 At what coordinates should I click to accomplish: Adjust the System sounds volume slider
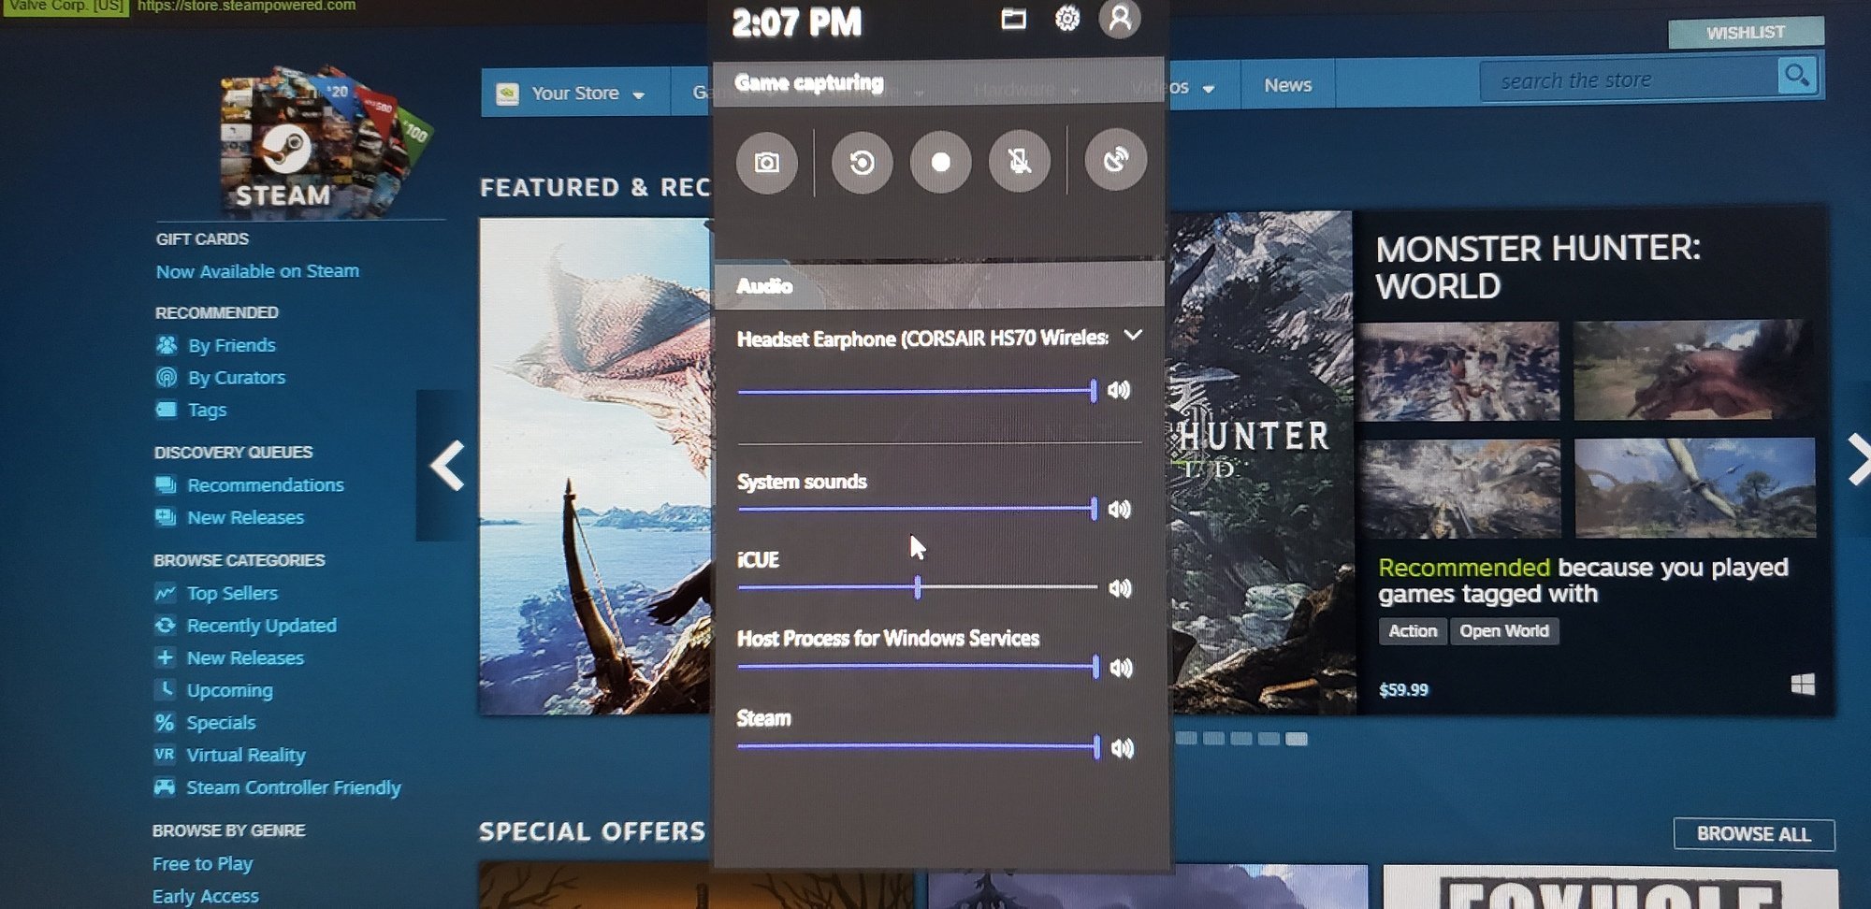tap(917, 509)
